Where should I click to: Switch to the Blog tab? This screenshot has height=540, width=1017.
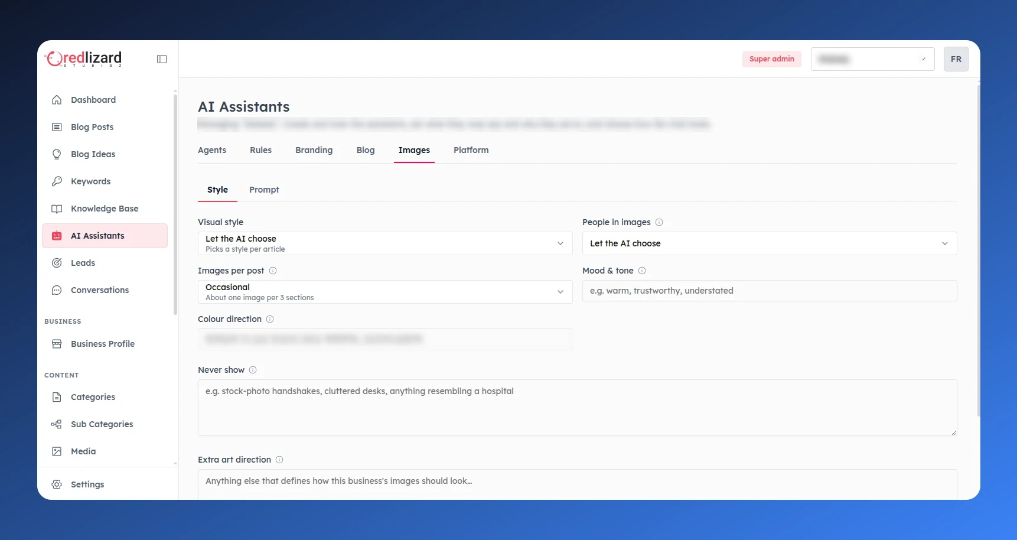point(366,150)
